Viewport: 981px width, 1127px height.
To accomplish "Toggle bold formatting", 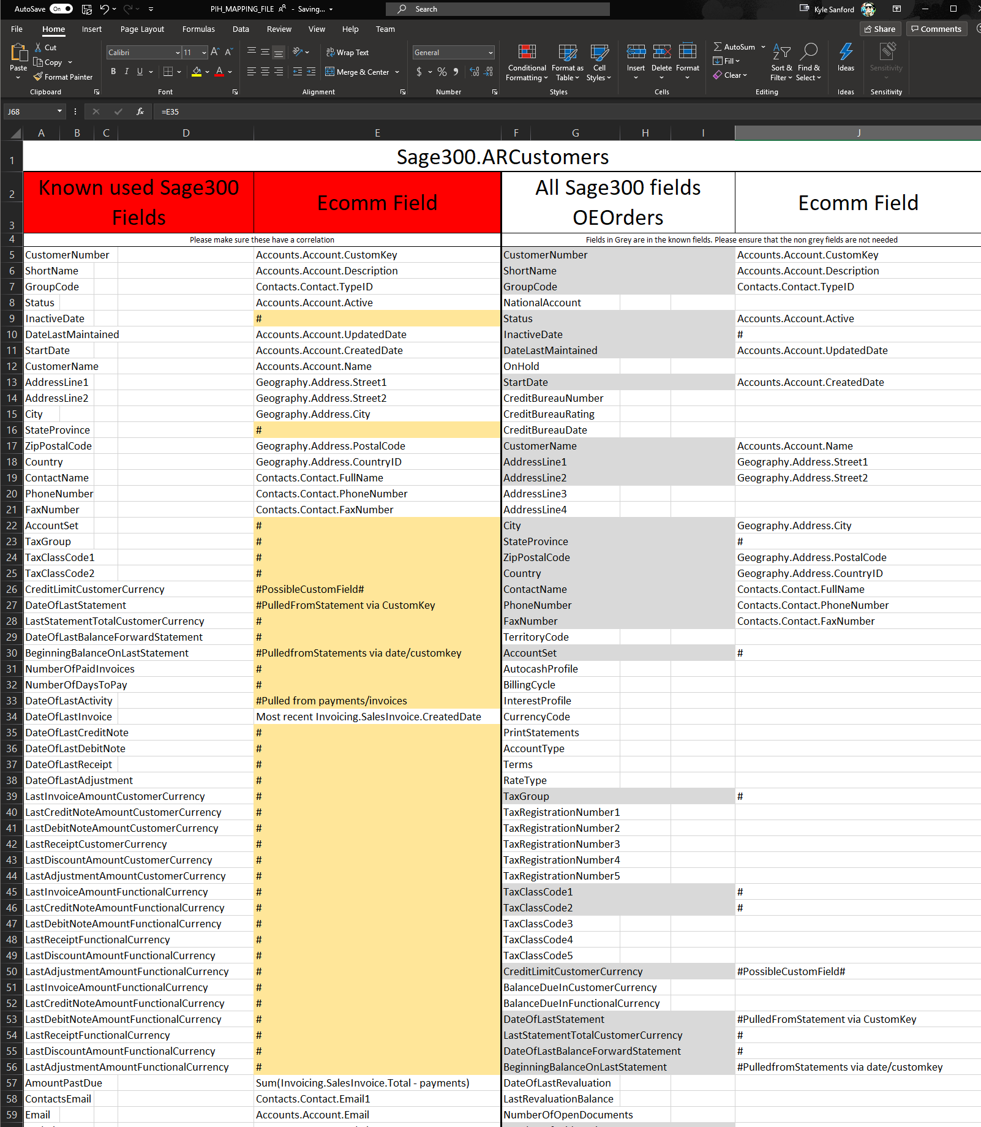I will (113, 72).
